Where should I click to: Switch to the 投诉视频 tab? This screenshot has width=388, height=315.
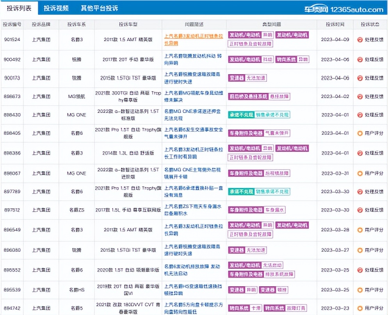click(x=57, y=7)
